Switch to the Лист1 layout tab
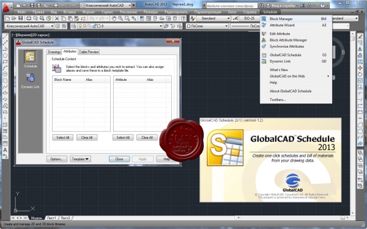Image resolution: width=367 pixels, height=229 pixels. [x=51, y=218]
